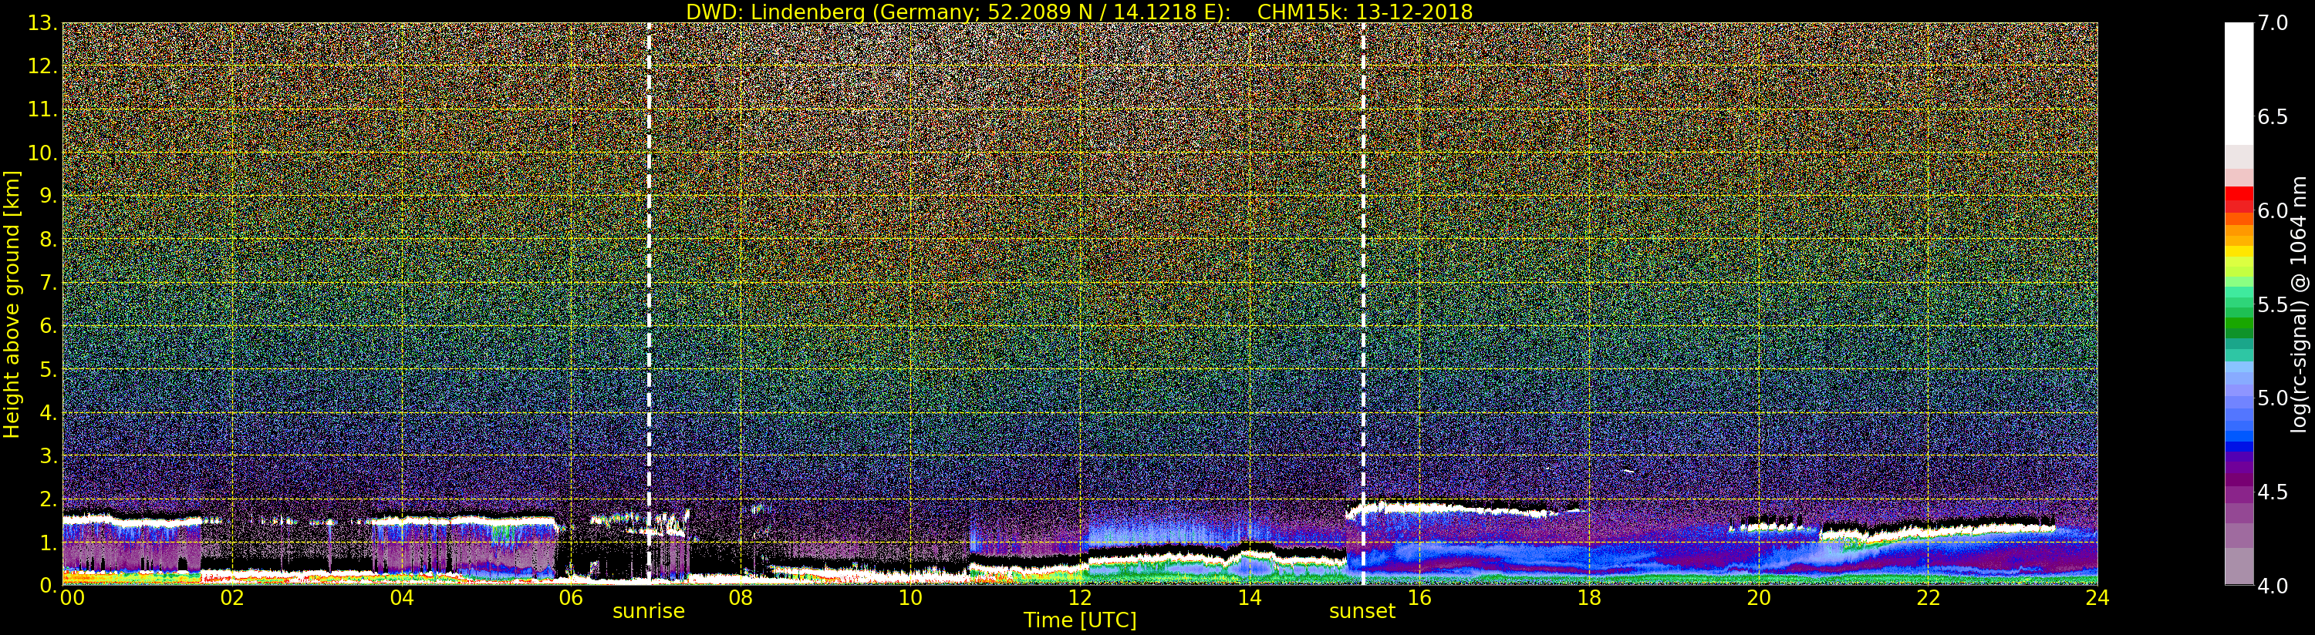Screen dimensions: 2315x635
Task: Click the "Time [UTC]" axis label
Action: click(x=1080, y=620)
